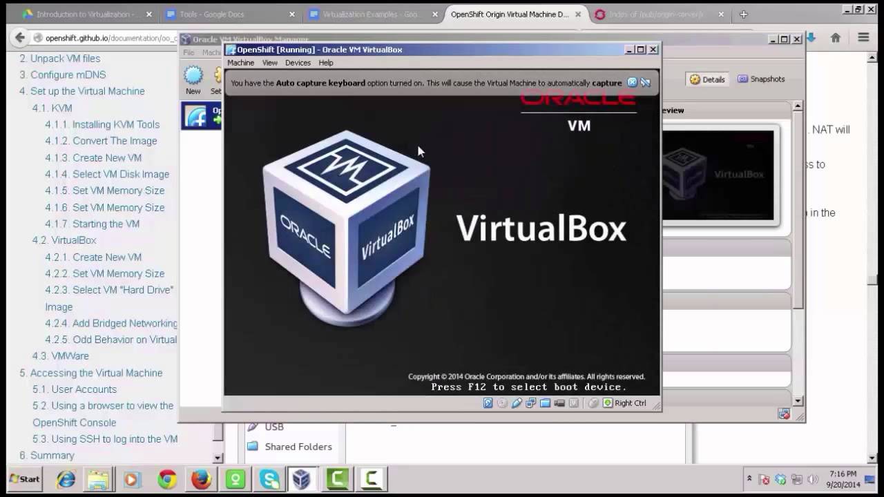Open '5.1. User Accounts' link
Viewport: 884px width, 497px height.
coord(75,389)
